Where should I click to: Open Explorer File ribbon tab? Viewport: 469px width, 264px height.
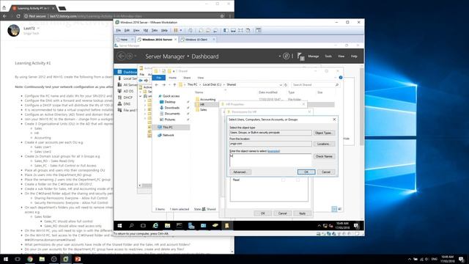[159, 78]
